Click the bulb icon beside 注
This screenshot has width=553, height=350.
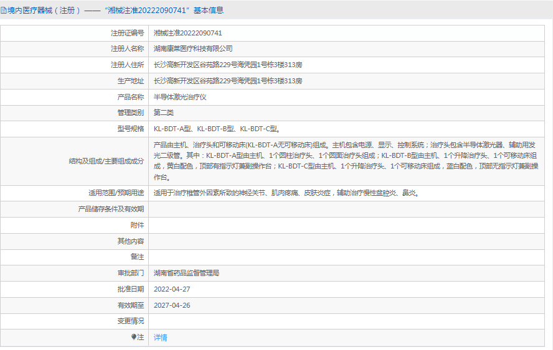pyautogui.click(x=134, y=337)
